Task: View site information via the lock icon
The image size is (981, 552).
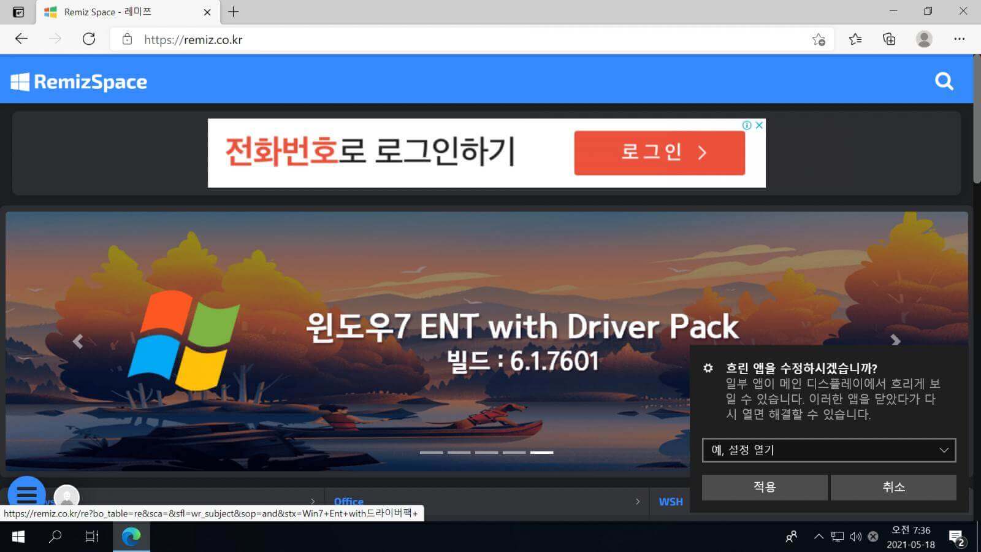Action: coord(127,39)
